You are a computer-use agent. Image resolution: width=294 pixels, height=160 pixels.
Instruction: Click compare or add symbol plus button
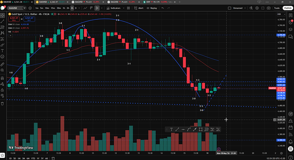[x=30, y=8]
